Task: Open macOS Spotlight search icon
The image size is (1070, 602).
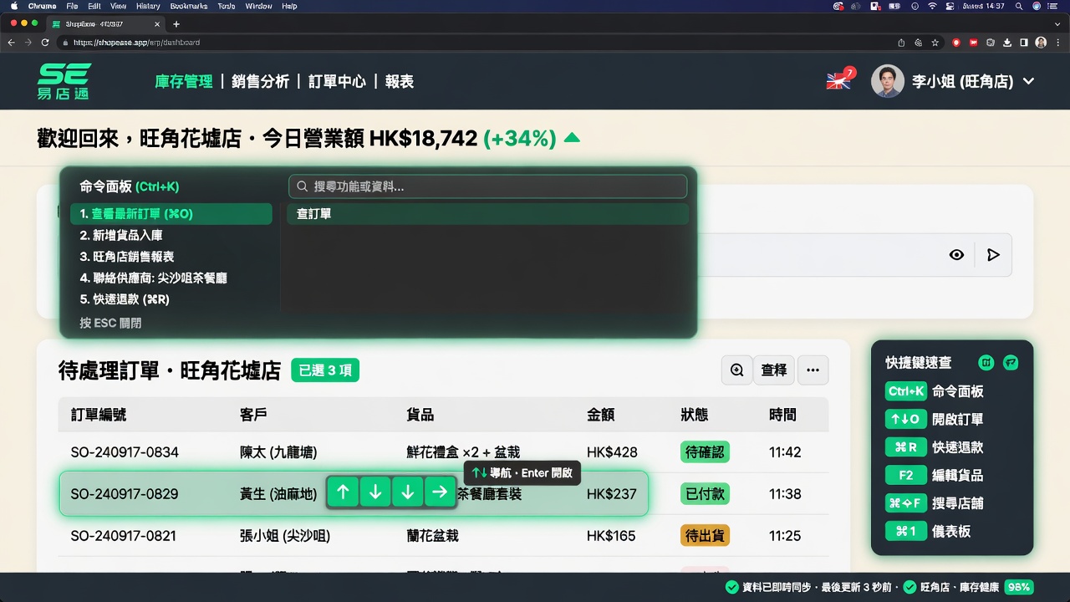Action: tap(1019, 6)
